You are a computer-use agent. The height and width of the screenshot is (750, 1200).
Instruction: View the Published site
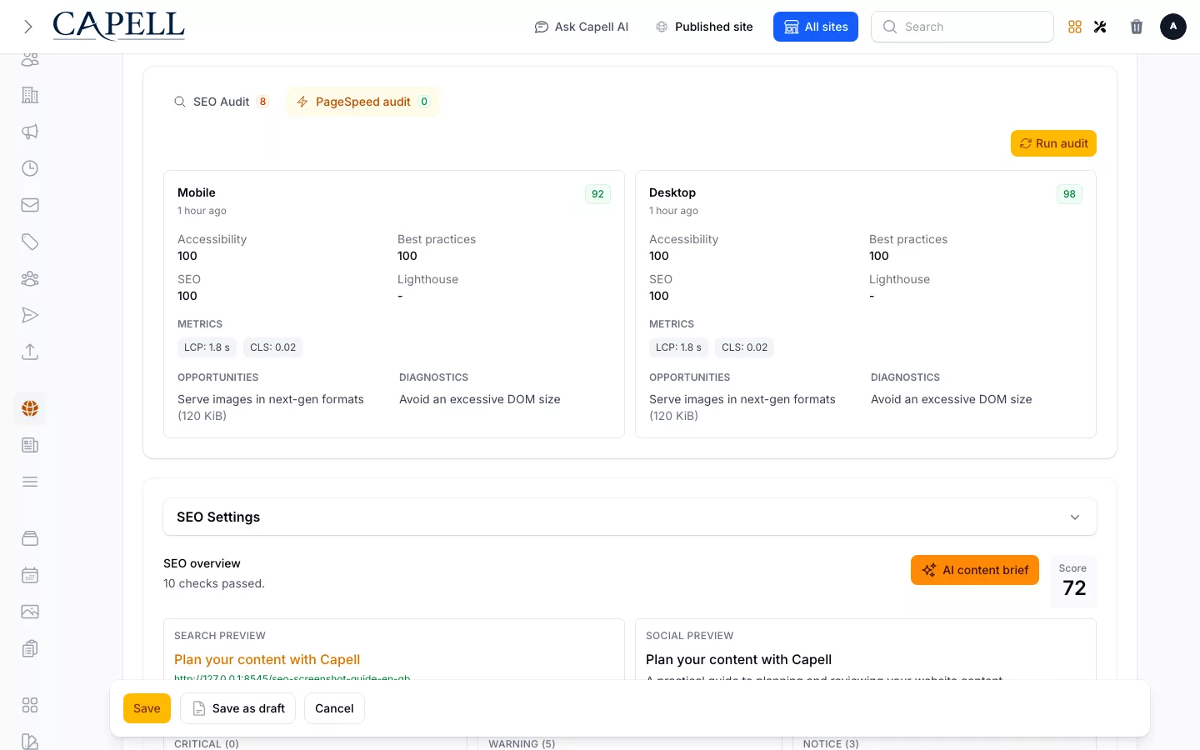coord(704,27)
